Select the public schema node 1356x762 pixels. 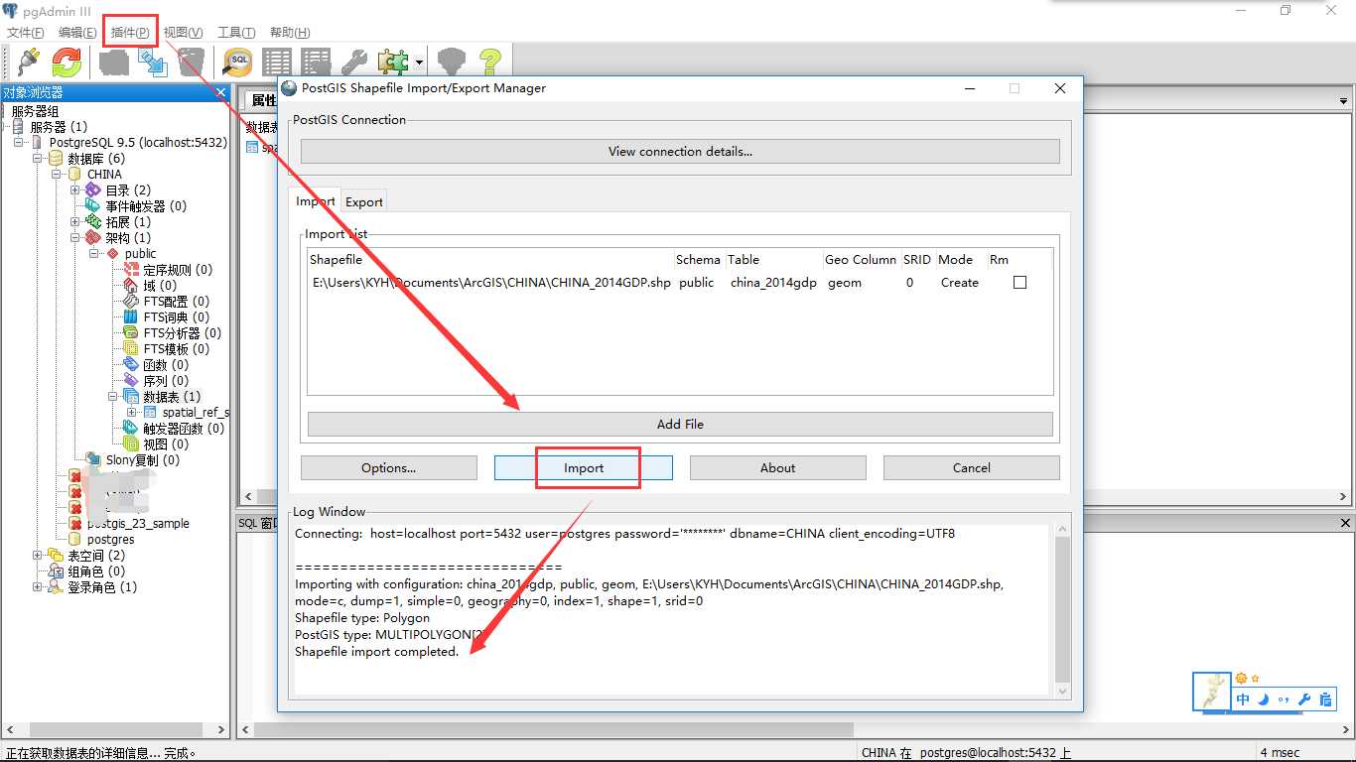pos(140,253)
